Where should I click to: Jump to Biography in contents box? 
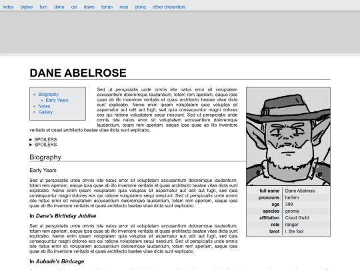tap(49, 94)
